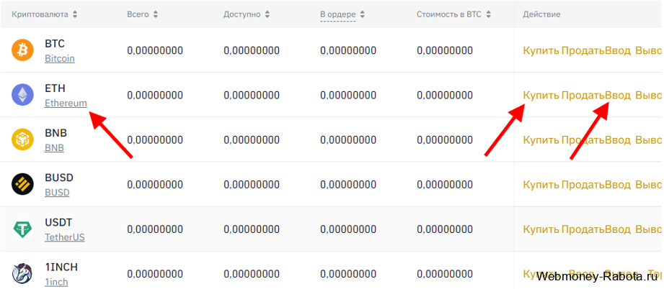Click the Bitcoin orange coin icon
Viewport: 664px width, 289px height.
coord(22,50)
